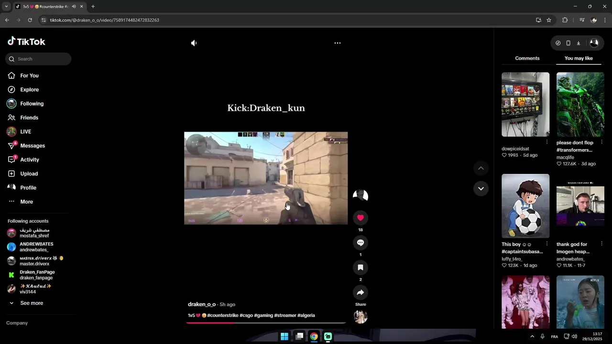Screen dimensions: 612x344
Task: Reload the page in Chrome
Action: click(30, 20)
